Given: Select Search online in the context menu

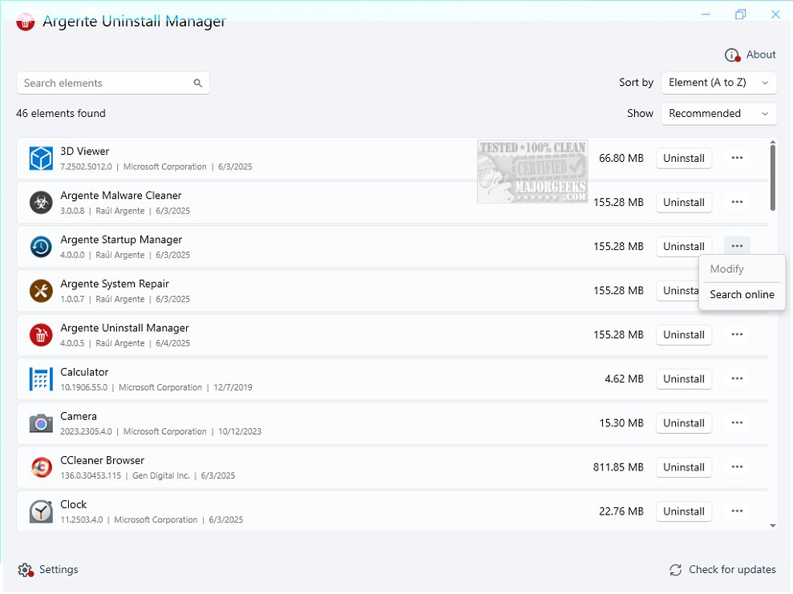Looking at the screenshot, I should [x=741, y=294].
